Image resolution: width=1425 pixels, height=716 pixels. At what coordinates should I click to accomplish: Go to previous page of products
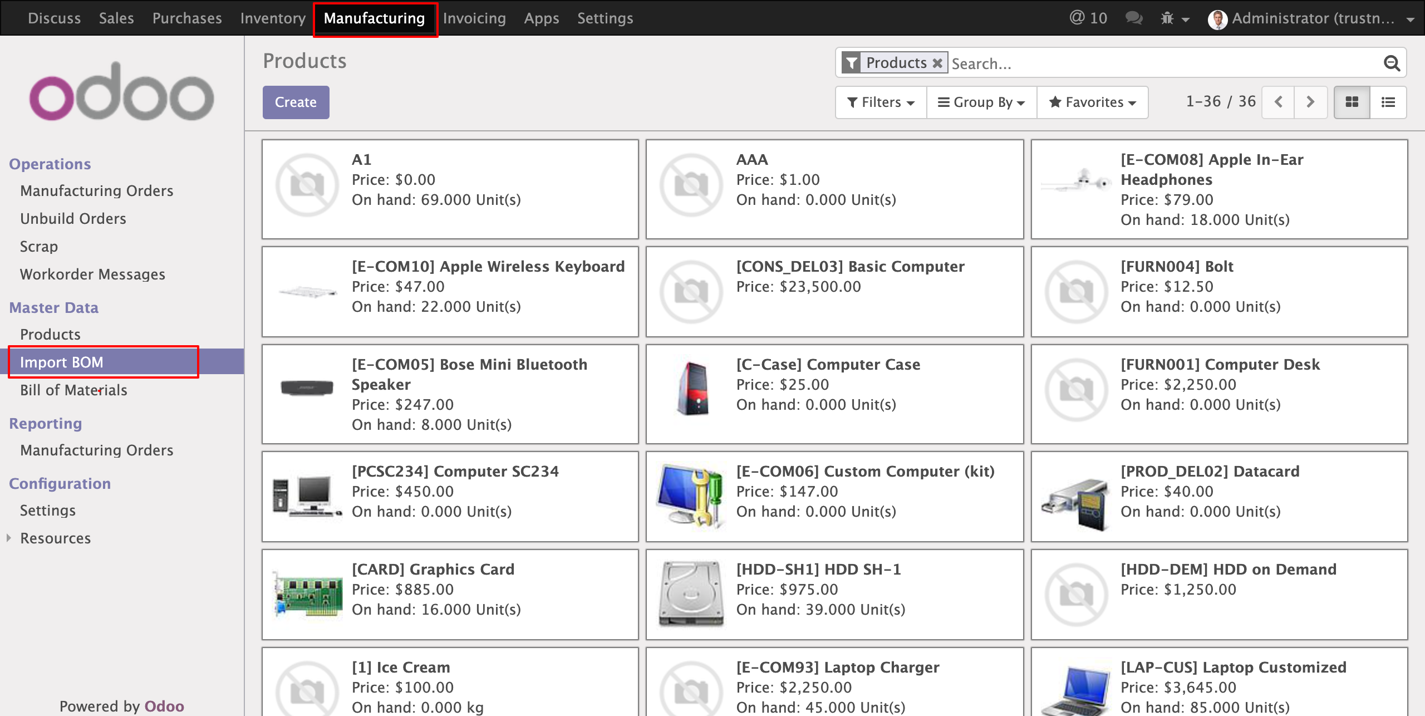[1279, 102]
